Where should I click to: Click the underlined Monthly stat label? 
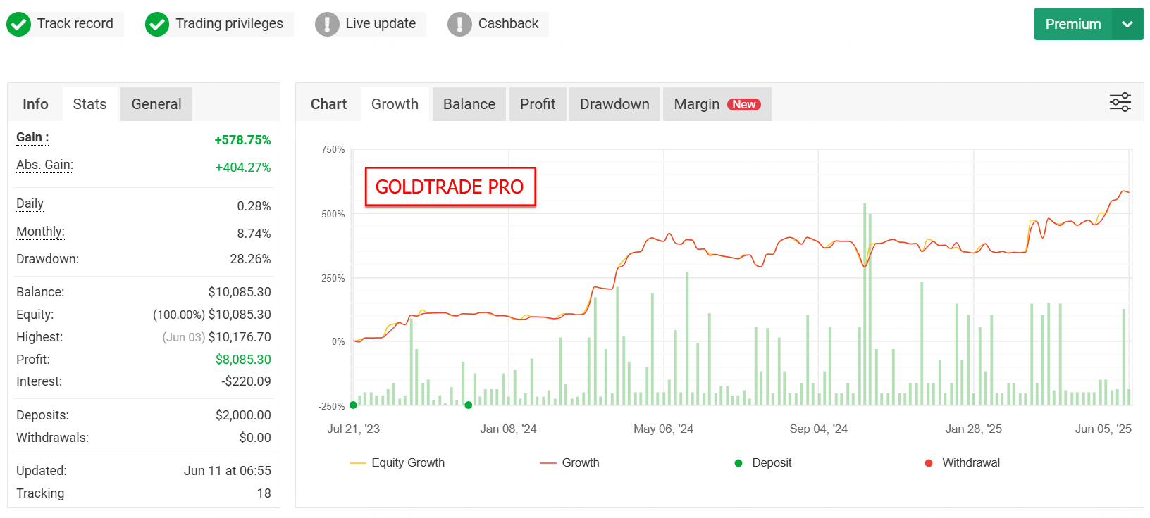(39, 232)
